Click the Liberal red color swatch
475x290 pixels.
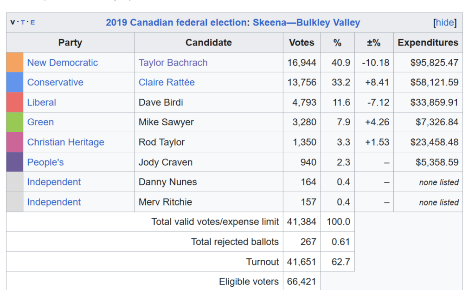coord(15,103)
